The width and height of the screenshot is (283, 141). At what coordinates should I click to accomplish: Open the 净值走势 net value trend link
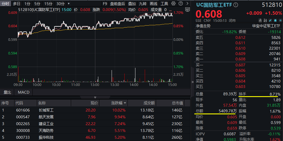203,26
